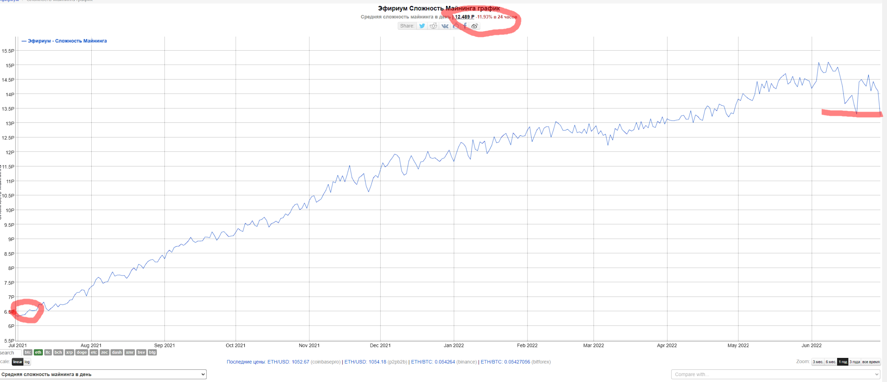Set zoom to 6 мес.

coord(831,362)
